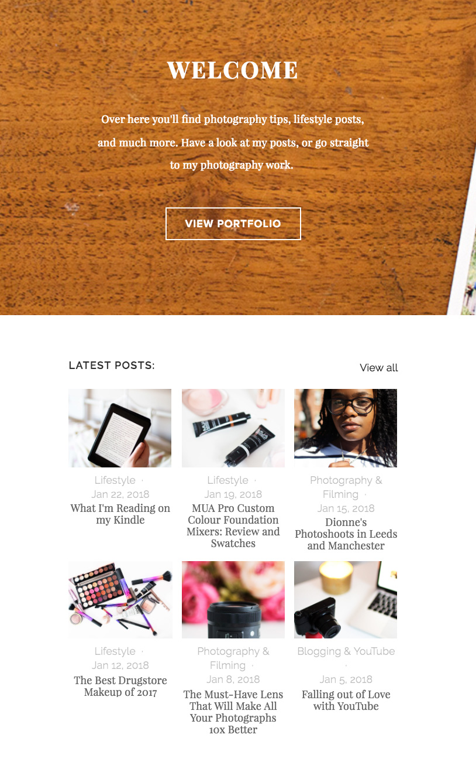Select Photography & Filming category above lens post
Image resolution: width=476 pixels, height=772 pixels.
click(233, 658)
